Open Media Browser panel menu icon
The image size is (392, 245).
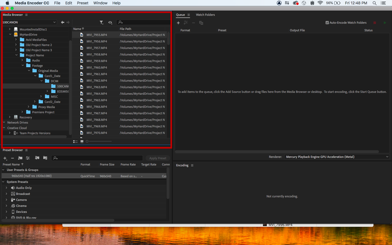(x=26, y=15)
